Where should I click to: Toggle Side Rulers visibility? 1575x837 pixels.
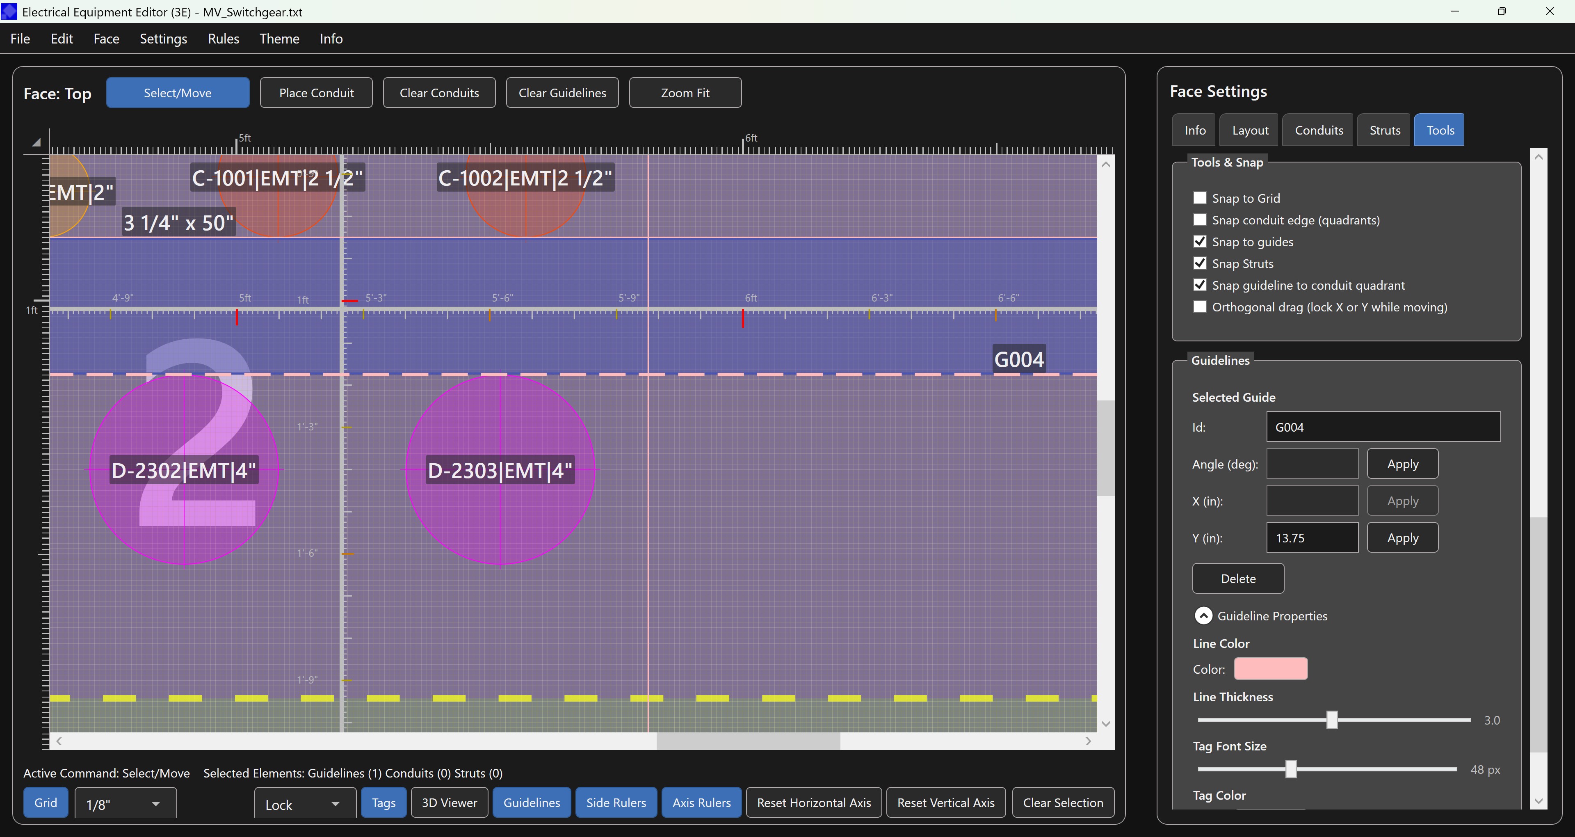point(616,803)
